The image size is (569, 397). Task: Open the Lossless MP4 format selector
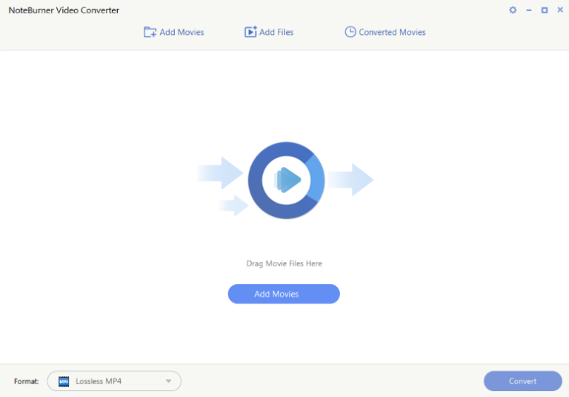[114, 381]
